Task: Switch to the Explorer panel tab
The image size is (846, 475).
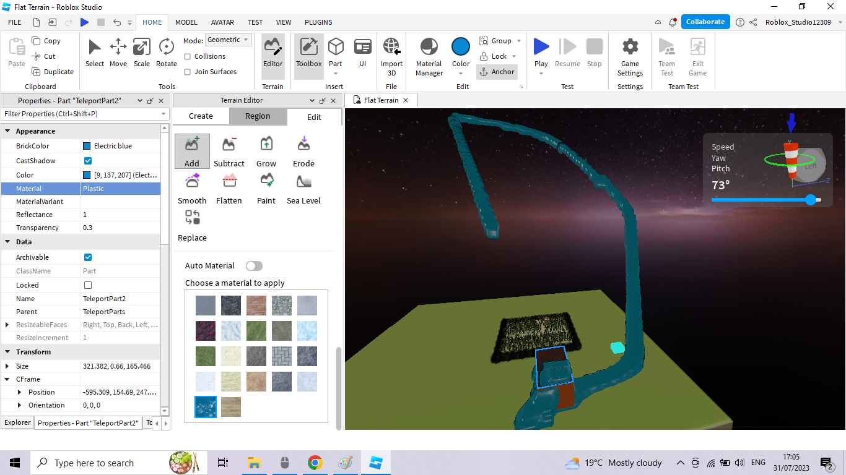Action: tap(17, 423)
